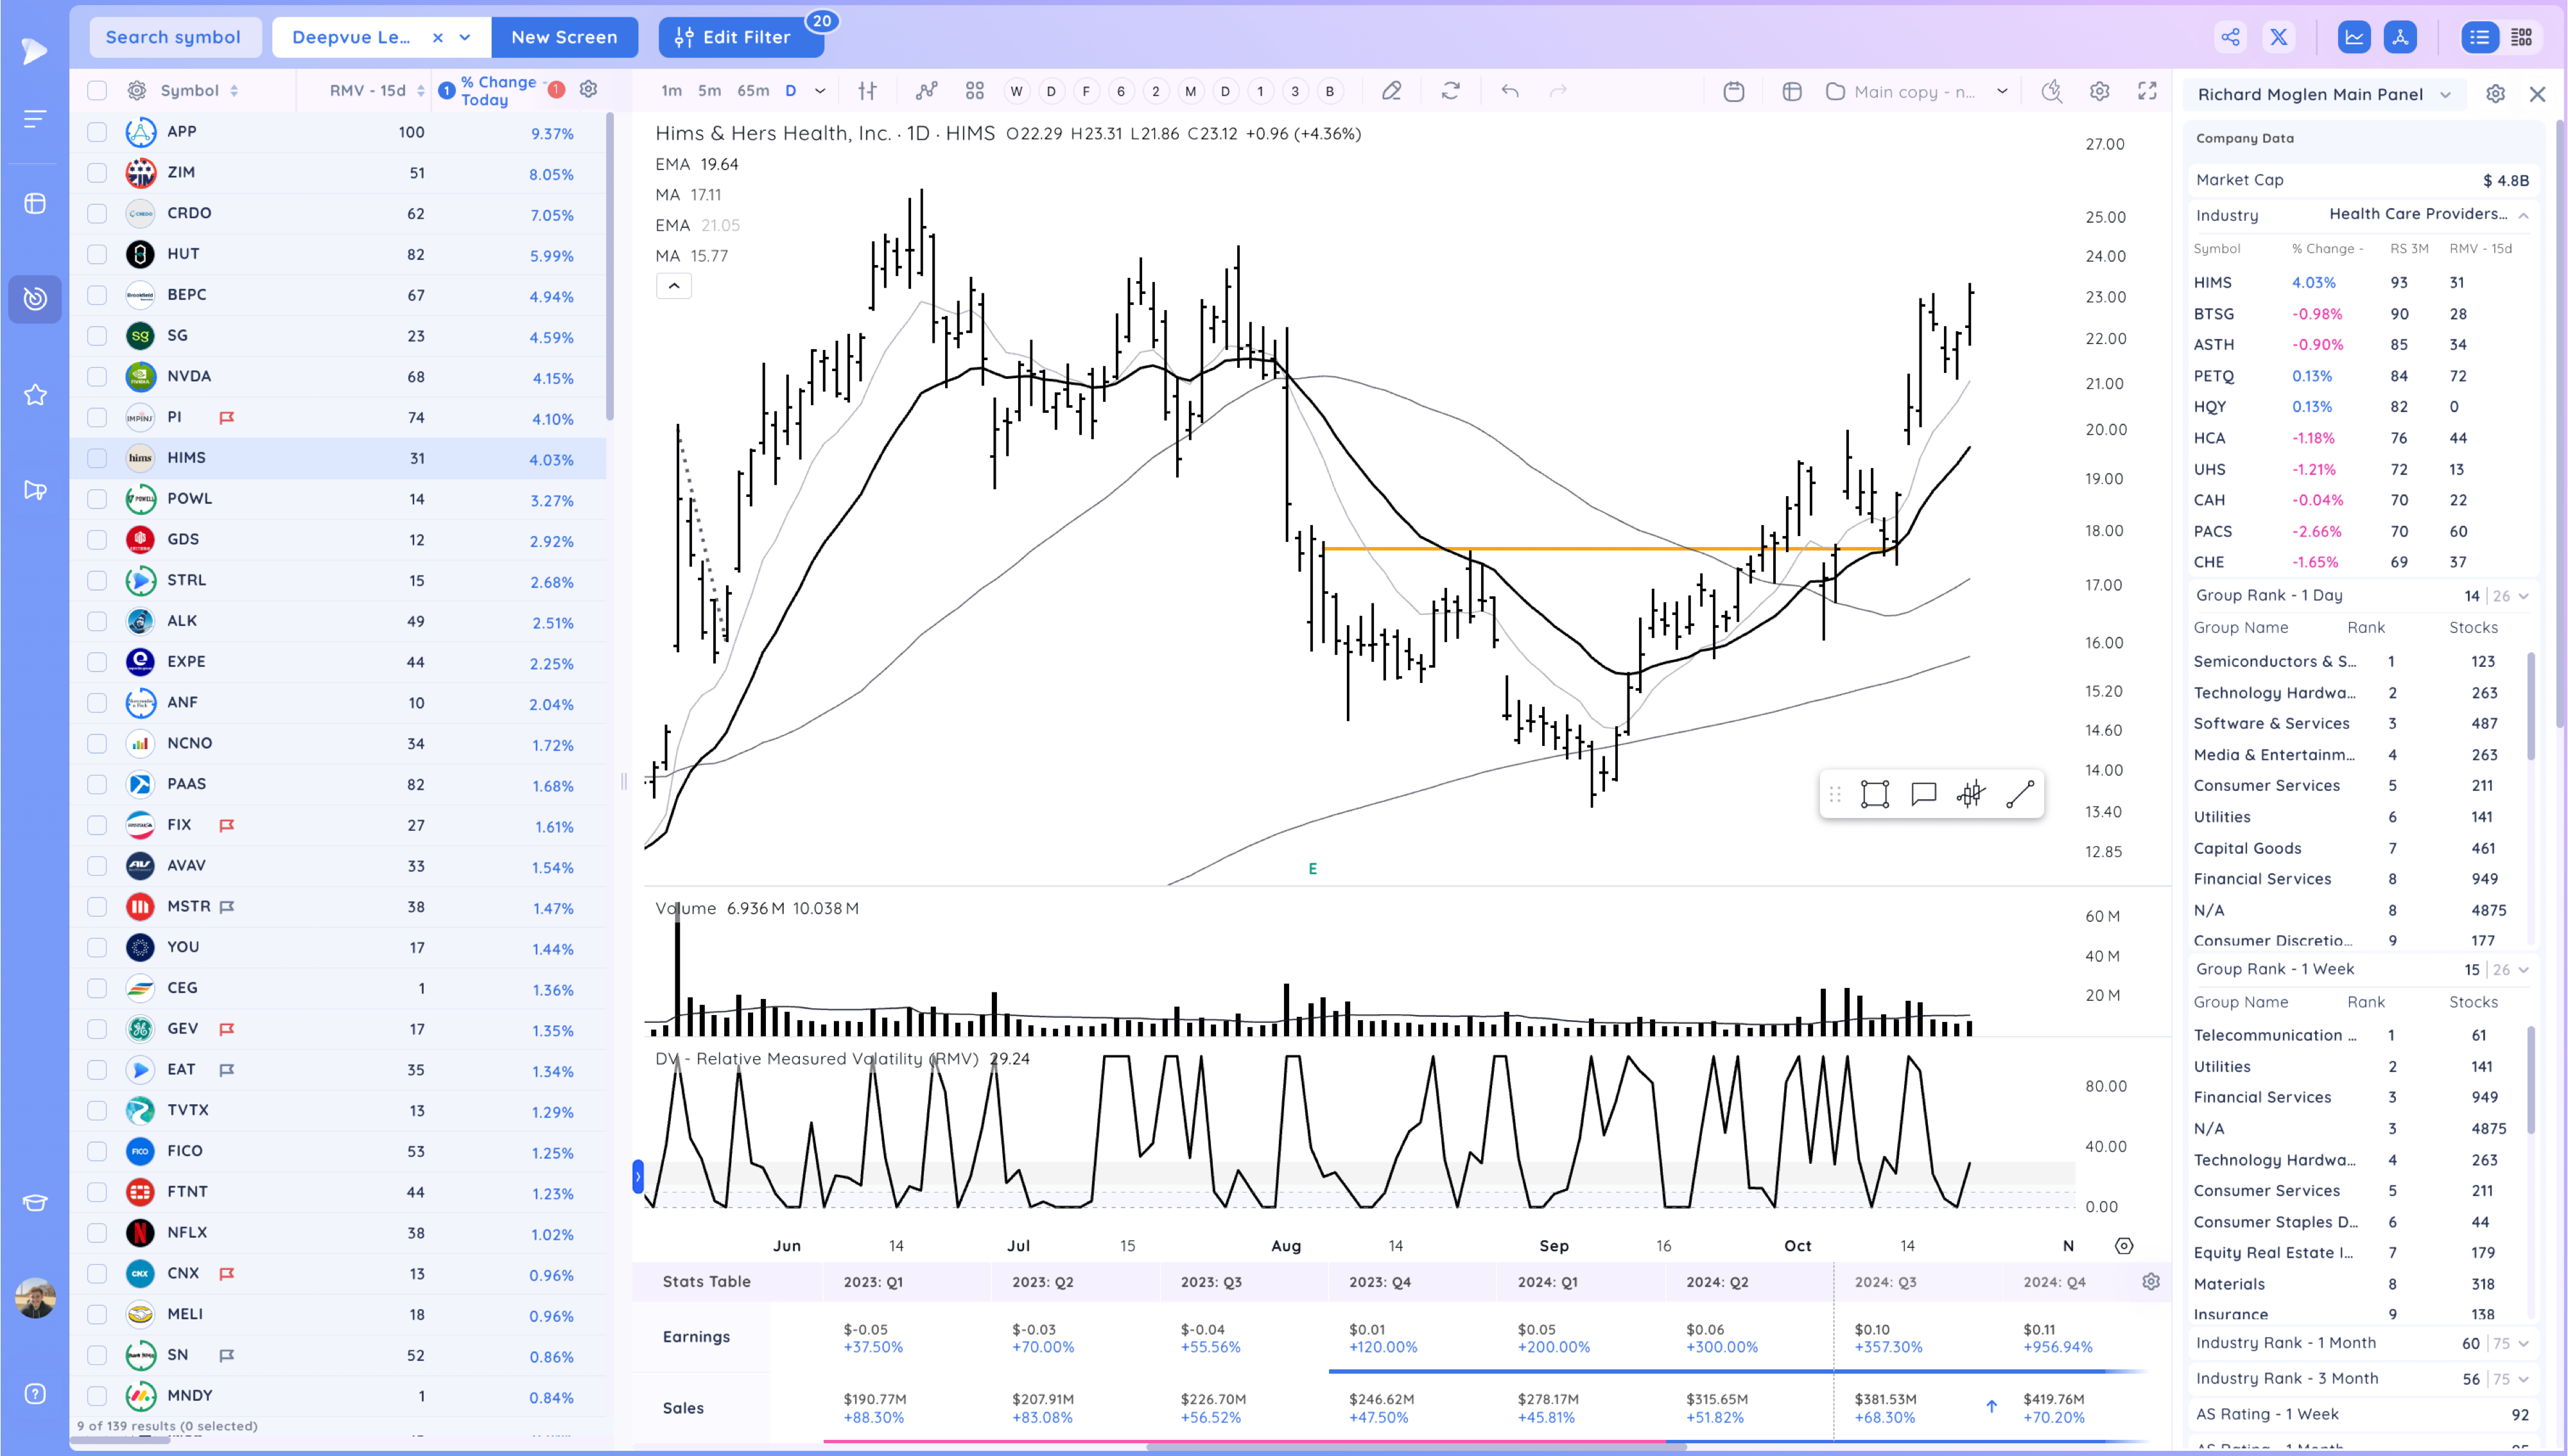Toggle the select-all checkbox in header

click(x=97, y=90)
